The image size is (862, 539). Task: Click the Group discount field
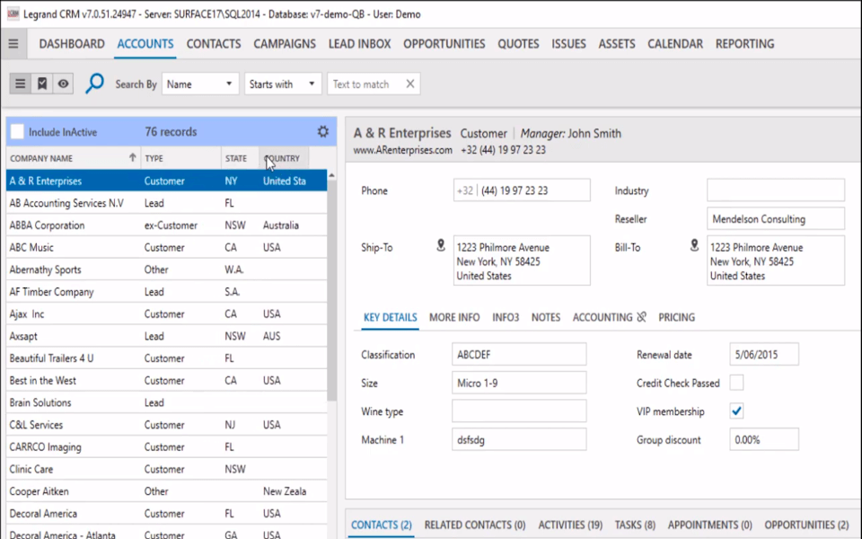coord(764,439)
